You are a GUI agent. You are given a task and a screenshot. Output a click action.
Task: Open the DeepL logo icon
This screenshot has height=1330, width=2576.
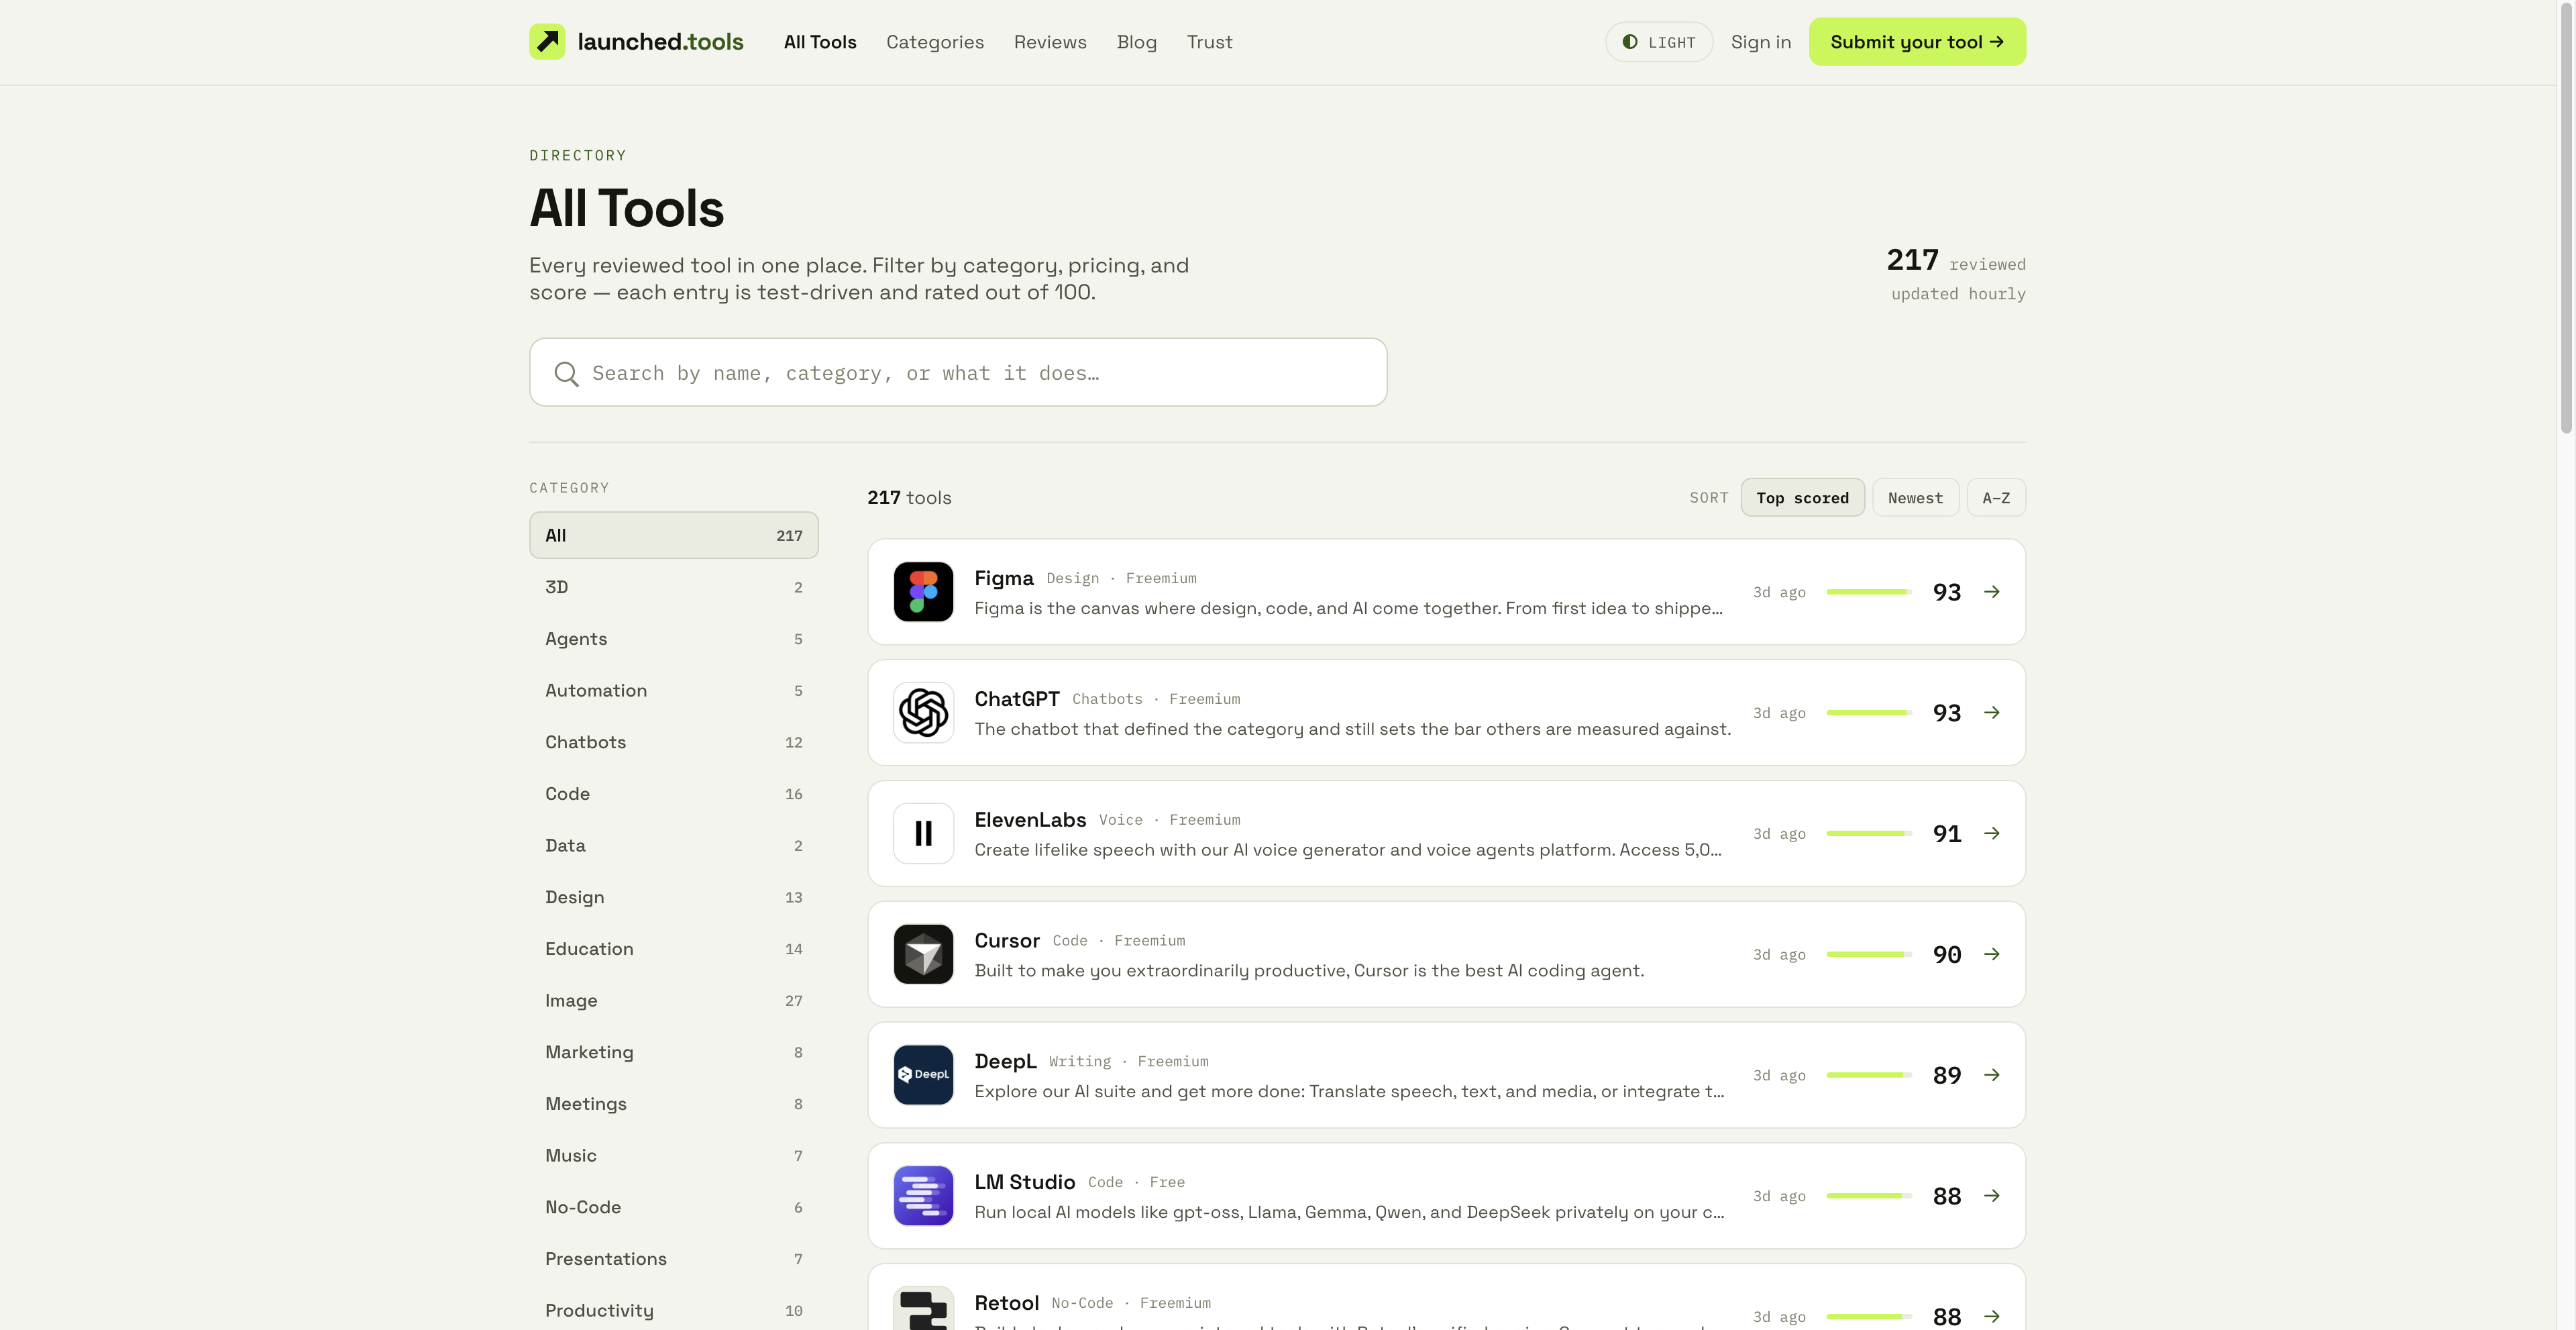point(923,1075)
